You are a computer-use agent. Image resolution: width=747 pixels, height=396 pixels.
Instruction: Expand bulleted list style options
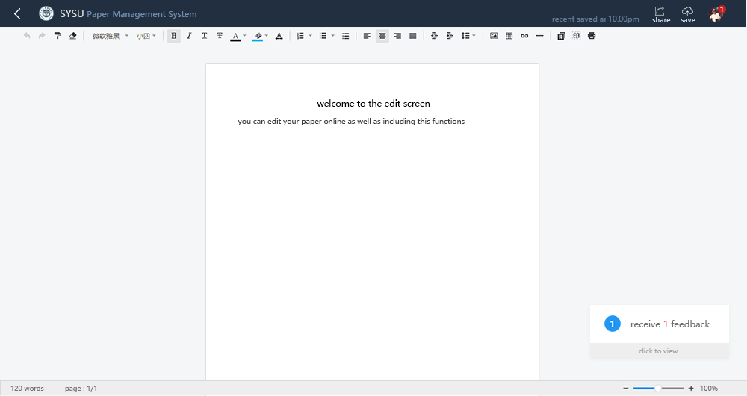(x=332, y=36)
